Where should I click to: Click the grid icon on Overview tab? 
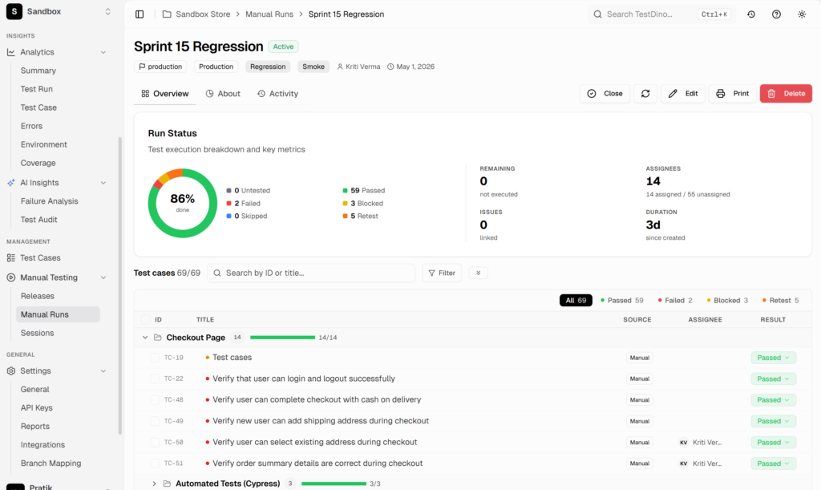point(145,94)
